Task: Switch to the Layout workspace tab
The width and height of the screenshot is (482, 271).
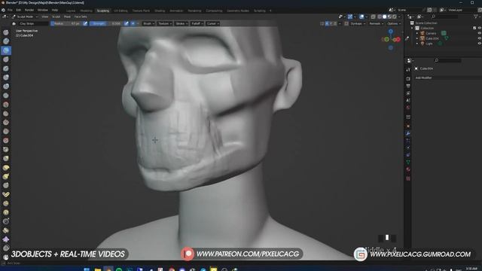Action: coord(71,11)
